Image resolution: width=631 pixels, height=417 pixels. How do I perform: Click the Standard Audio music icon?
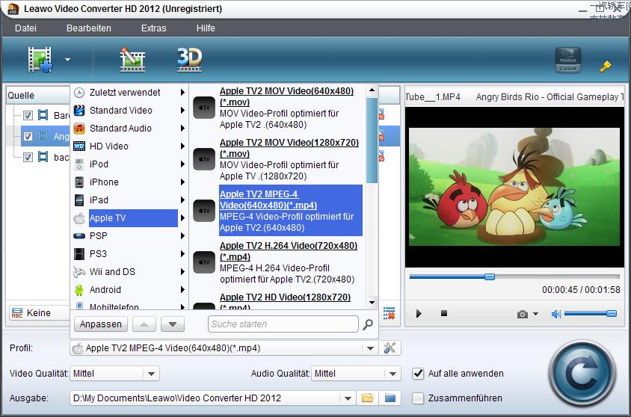79,129
